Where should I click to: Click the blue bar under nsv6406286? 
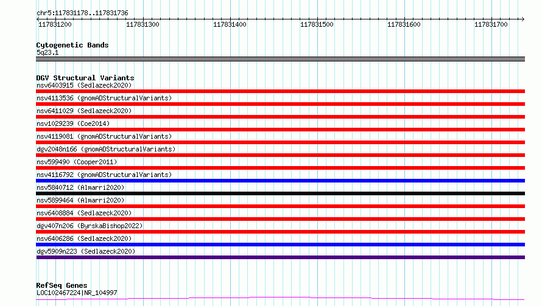tap(280, 245)
